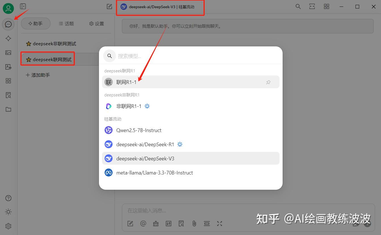
Task: Choose the 联网R1-1 model
Action: coord(191,82)
